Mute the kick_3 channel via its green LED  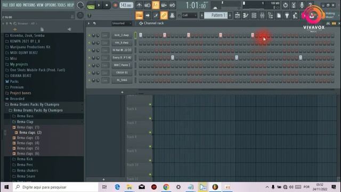89,35
